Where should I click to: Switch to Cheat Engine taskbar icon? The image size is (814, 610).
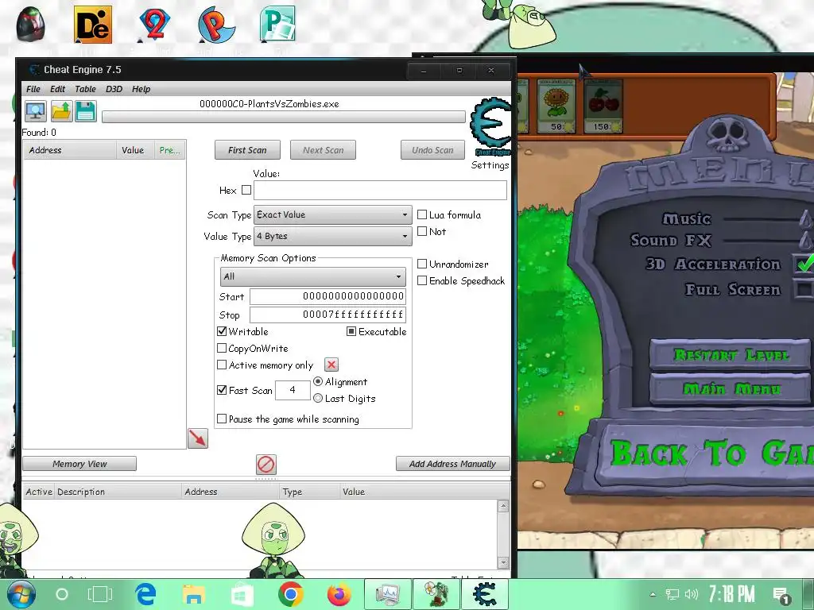pyautogui.click(x=484, y=594)
